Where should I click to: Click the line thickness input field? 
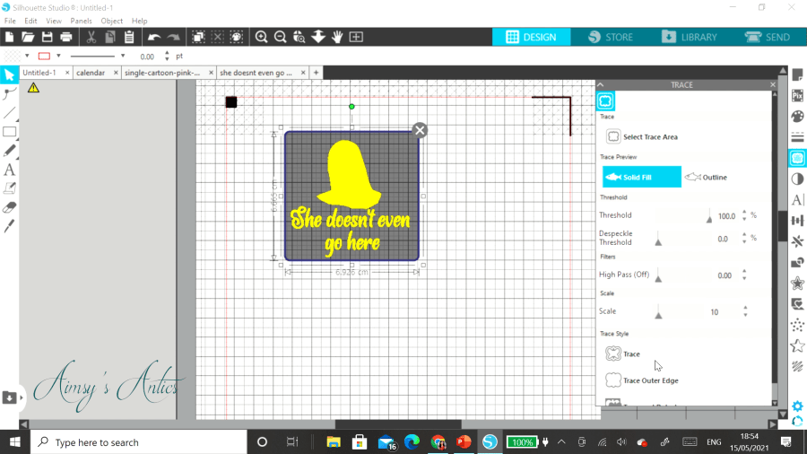(x=147, y=57)
